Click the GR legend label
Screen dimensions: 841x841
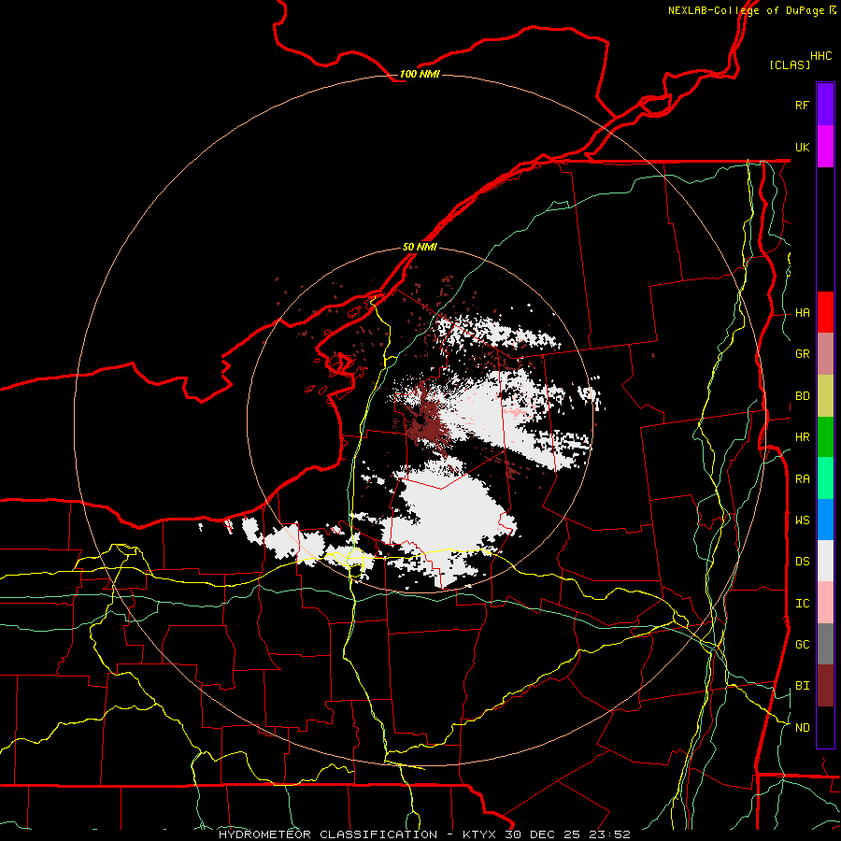click(802, 354)
